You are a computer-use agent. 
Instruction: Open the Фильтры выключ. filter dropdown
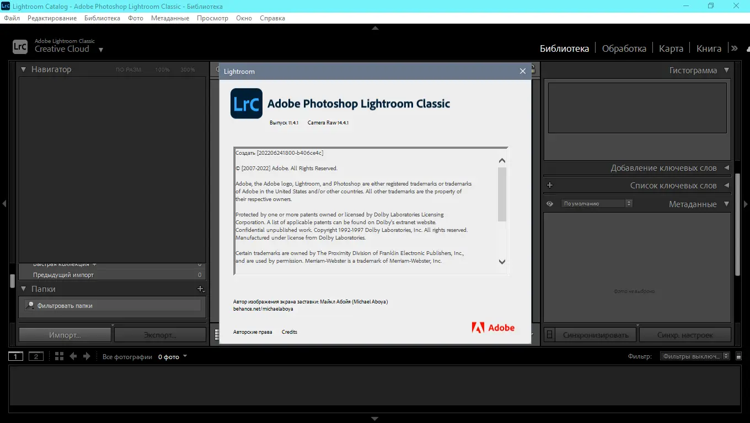695,356
